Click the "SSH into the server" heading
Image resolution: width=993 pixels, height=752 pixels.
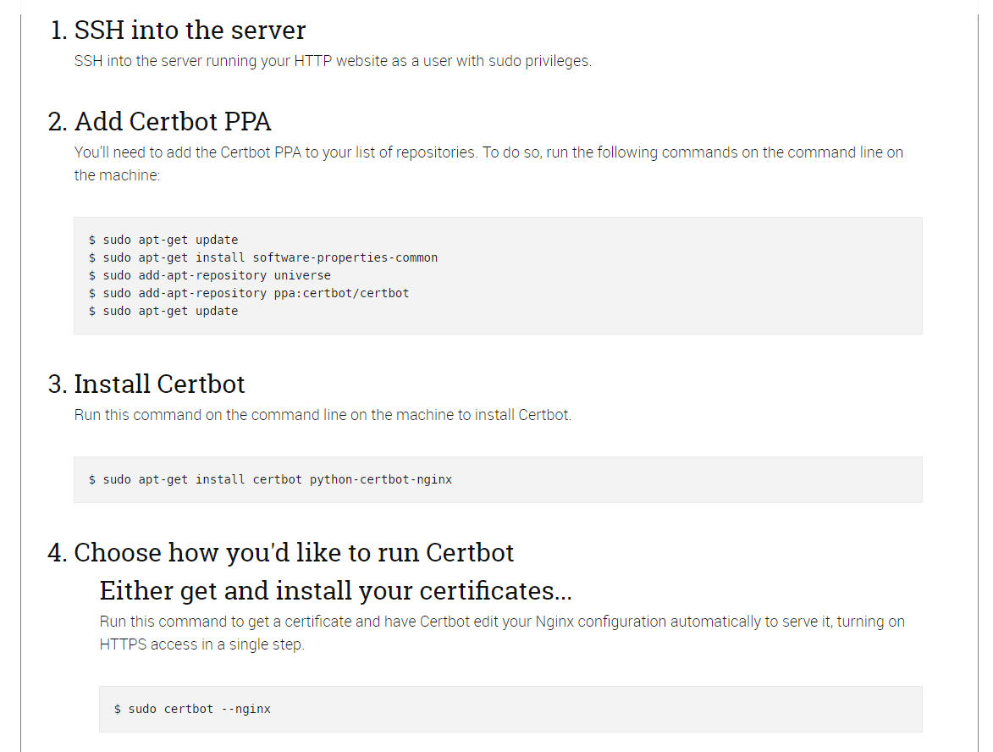pos(190,30)
